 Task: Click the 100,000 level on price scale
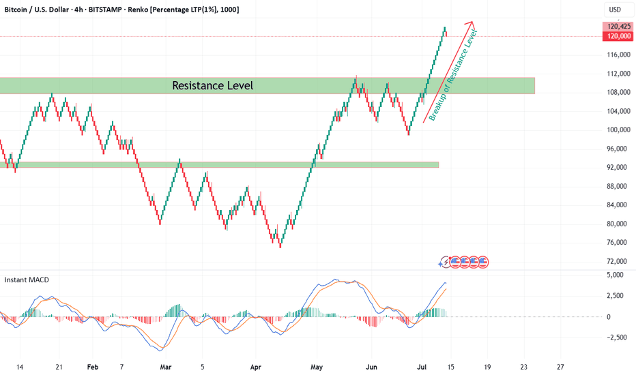pos(618,130)
